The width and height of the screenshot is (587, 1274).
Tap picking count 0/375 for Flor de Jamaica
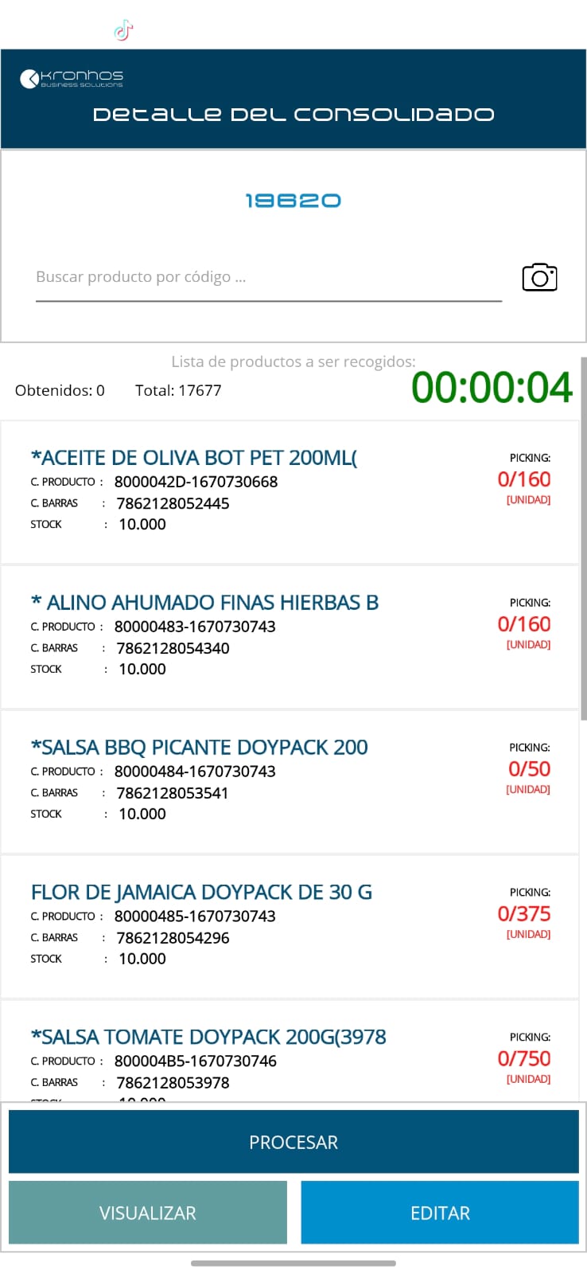tap(524, 914)
